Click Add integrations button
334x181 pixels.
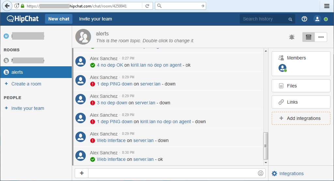(301, 118)
